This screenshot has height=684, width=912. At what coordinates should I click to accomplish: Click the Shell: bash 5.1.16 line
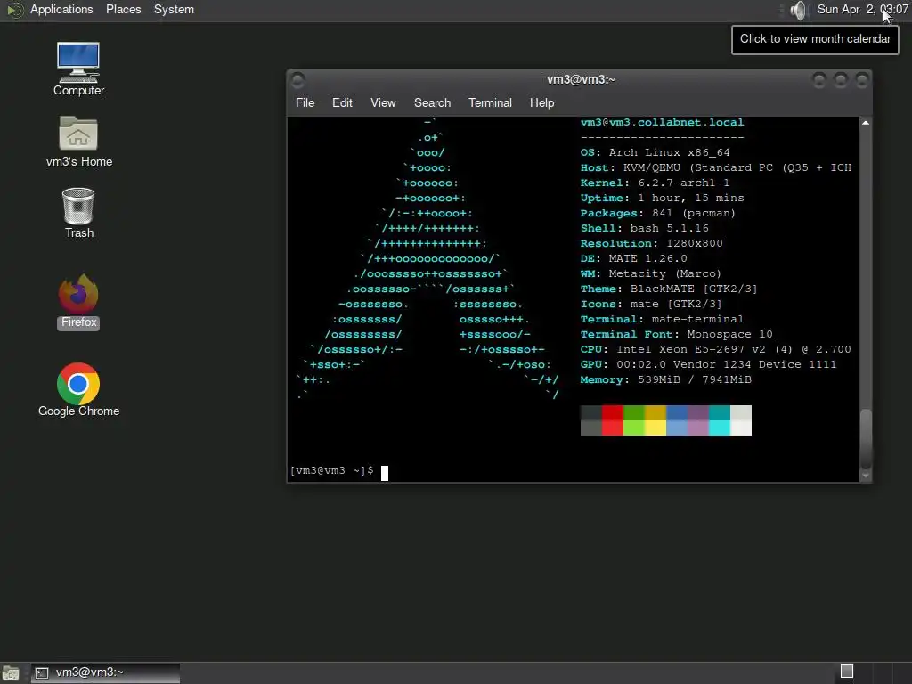click(x=645, y=228)
